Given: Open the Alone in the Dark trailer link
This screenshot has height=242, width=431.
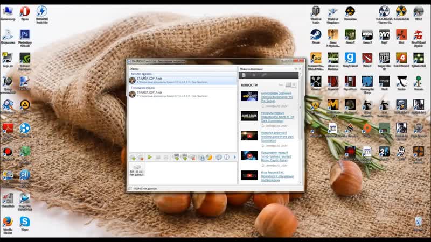Looking at the screenshot, I should click(277, 137).
